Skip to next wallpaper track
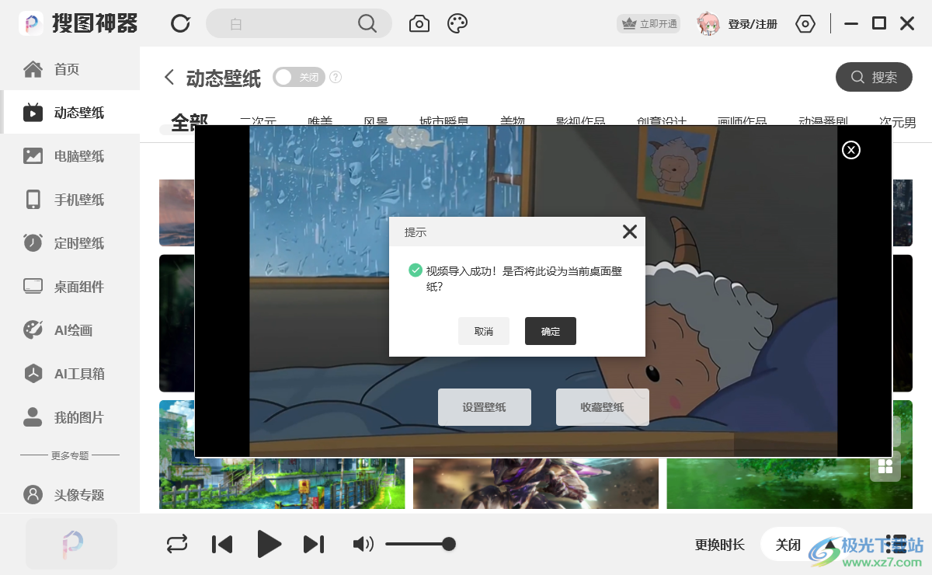Viewport: 932px width, 575px height. click(314, 544)
